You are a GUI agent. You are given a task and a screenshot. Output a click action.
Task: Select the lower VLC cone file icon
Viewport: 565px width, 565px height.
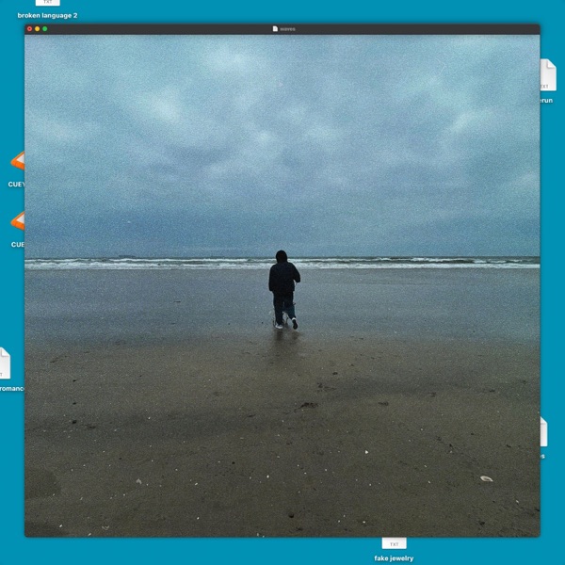pos(18,220)
